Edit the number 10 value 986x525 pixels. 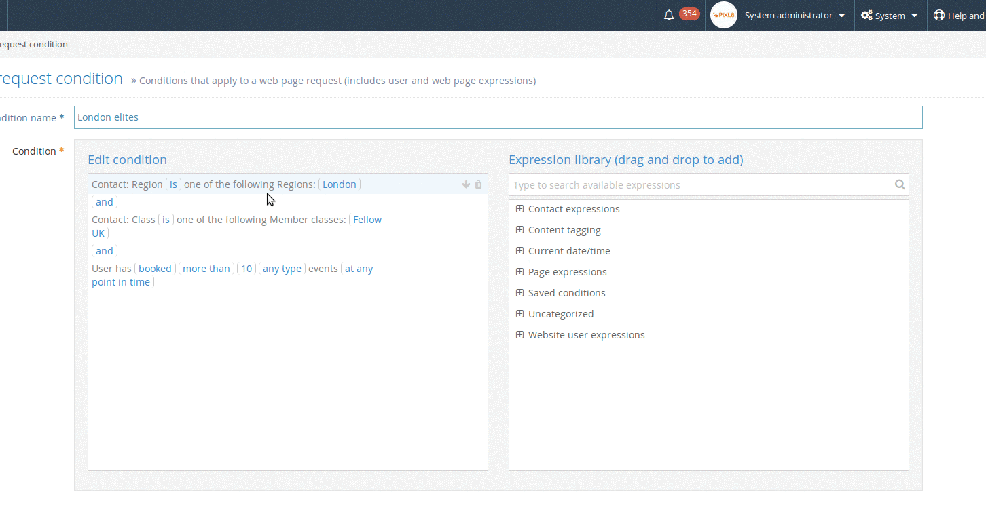[246, 269]
